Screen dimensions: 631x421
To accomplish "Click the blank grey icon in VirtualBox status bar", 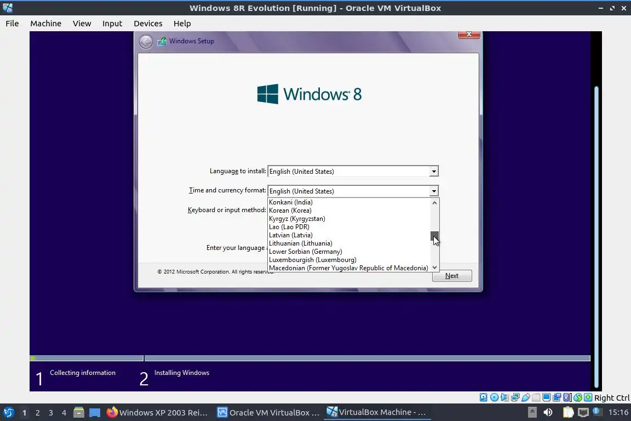I will point(536,397).
